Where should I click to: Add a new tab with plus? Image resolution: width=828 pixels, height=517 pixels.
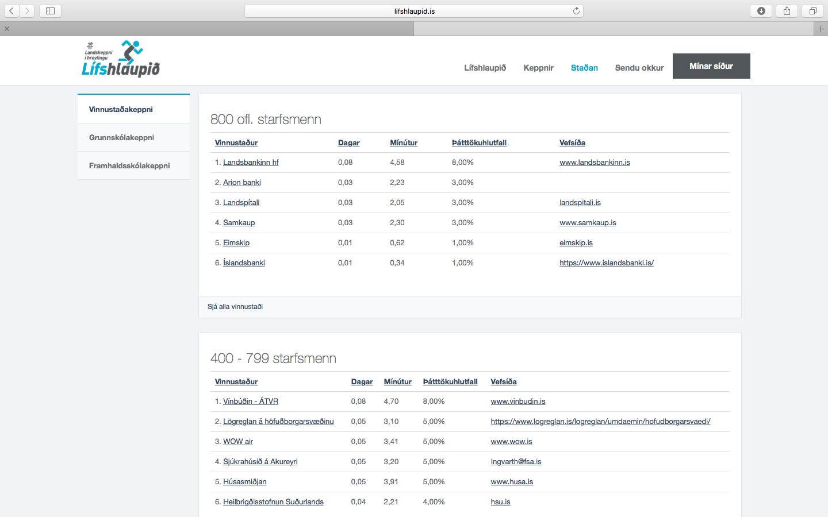821,29
